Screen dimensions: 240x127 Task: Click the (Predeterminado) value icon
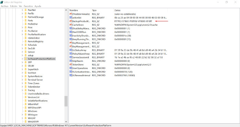pos(71,14)
